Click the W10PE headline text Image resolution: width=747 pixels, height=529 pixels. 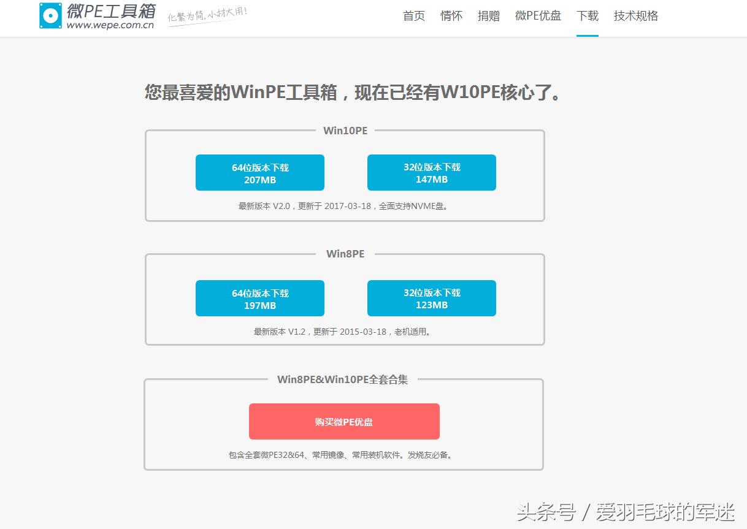tap(351, 93)
